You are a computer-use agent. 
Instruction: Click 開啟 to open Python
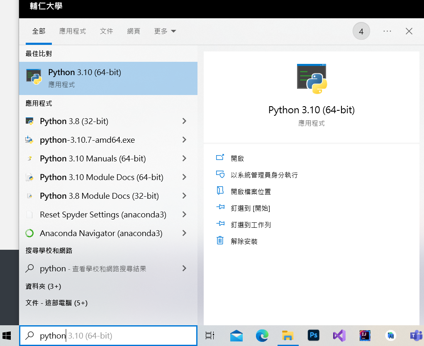coord(237,158)
